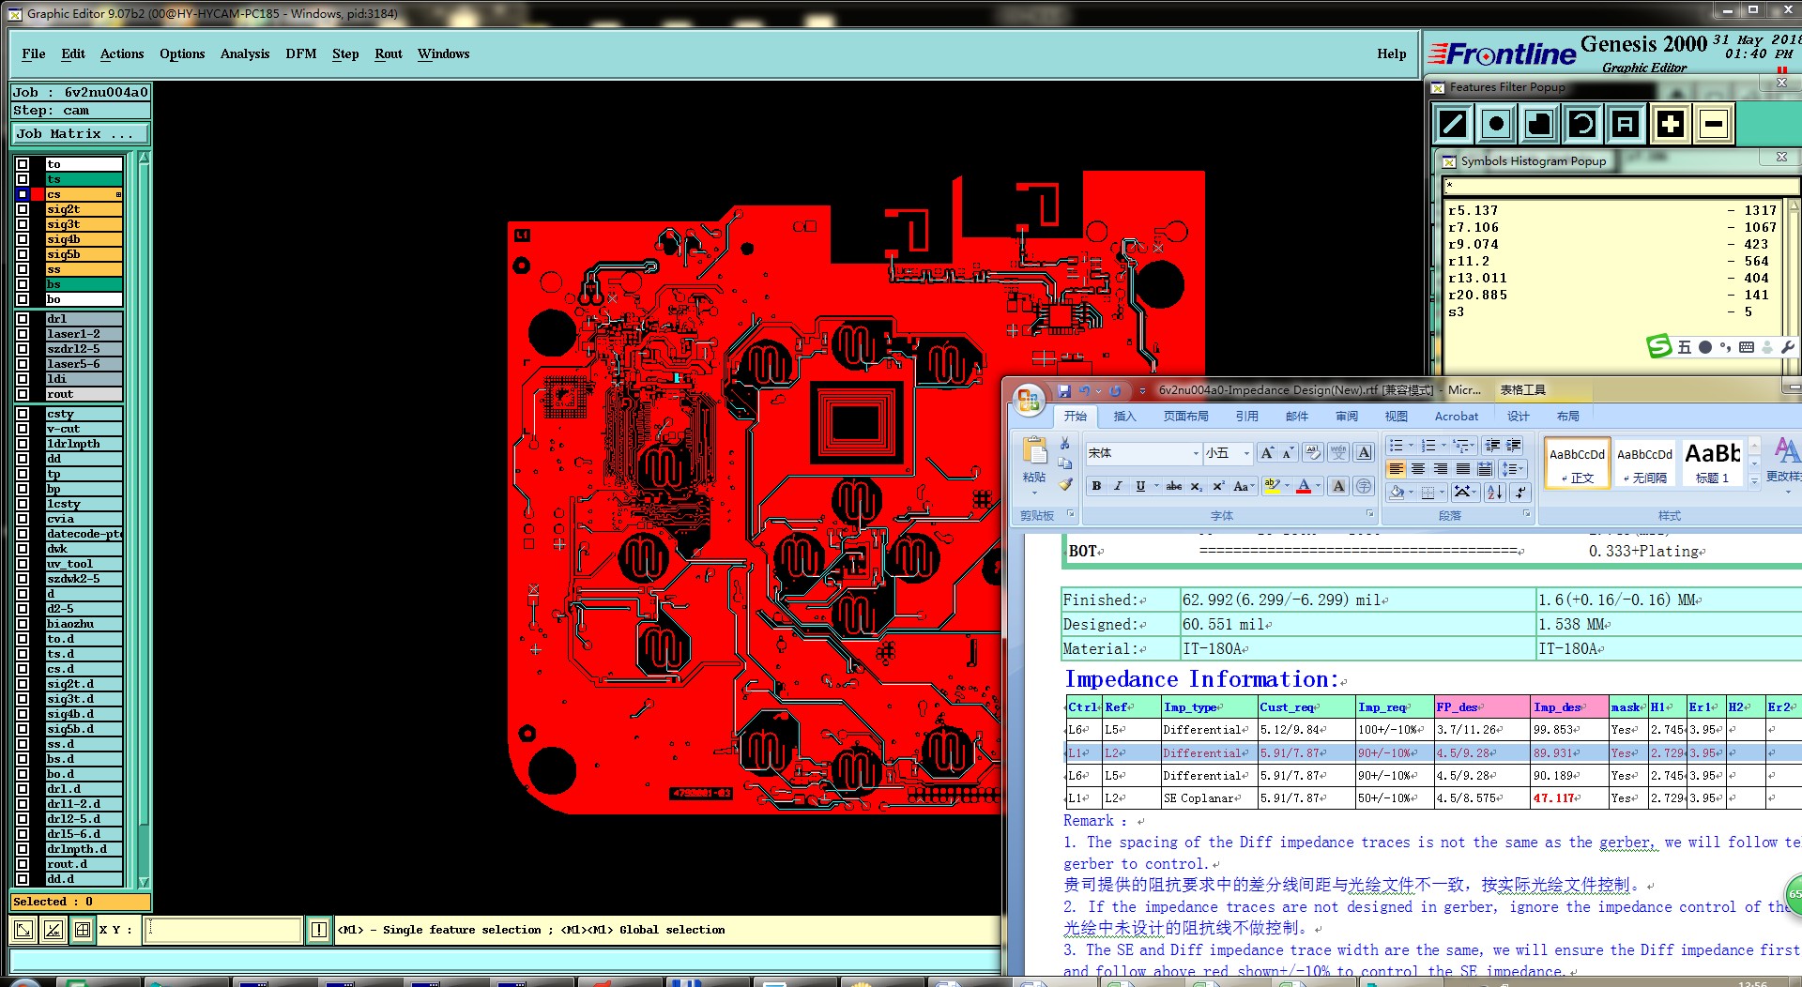Viewport: 1802px width, 987px height.
Task: Click the exclamation mark status icon
Action: tap(319, 930)
